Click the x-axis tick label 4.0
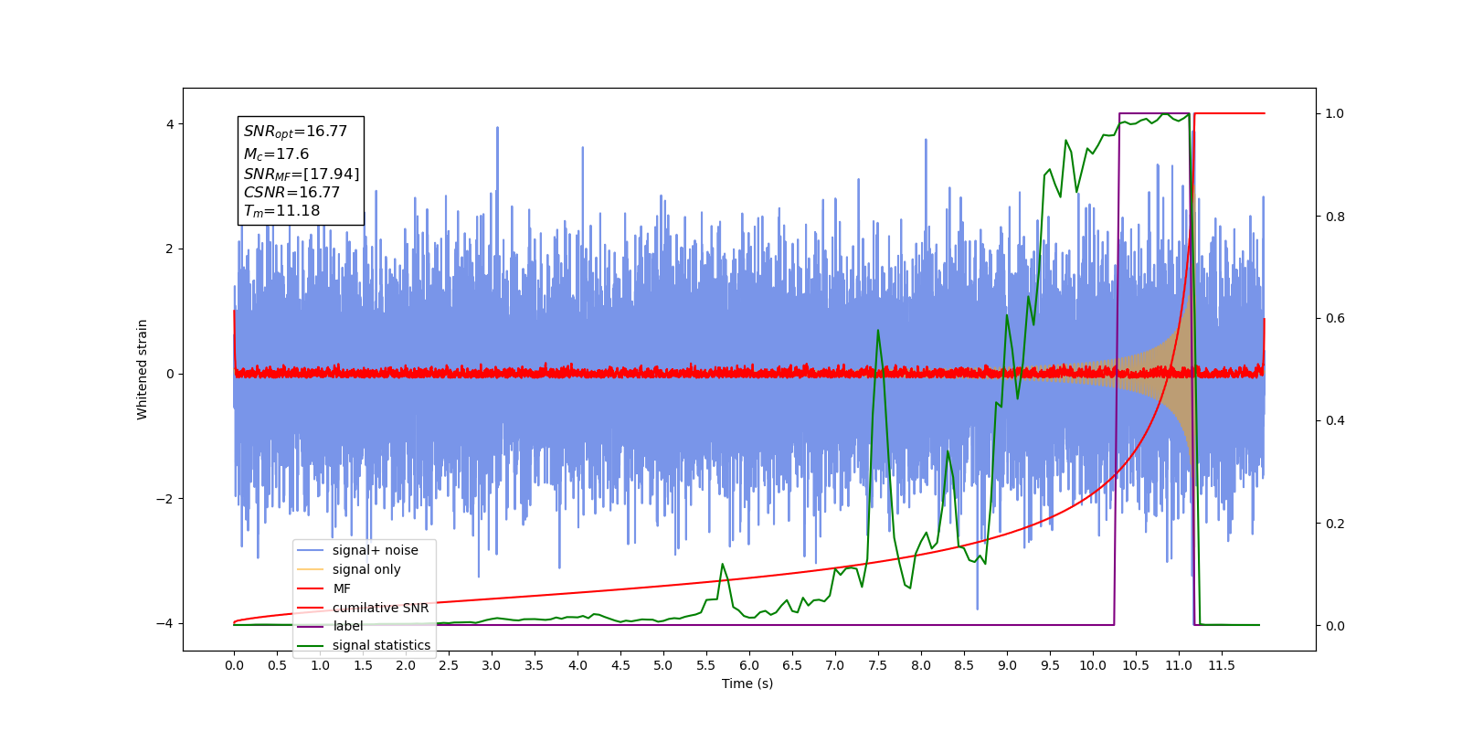This screenshot has width=1462, height=731. (x=577, y=665)
